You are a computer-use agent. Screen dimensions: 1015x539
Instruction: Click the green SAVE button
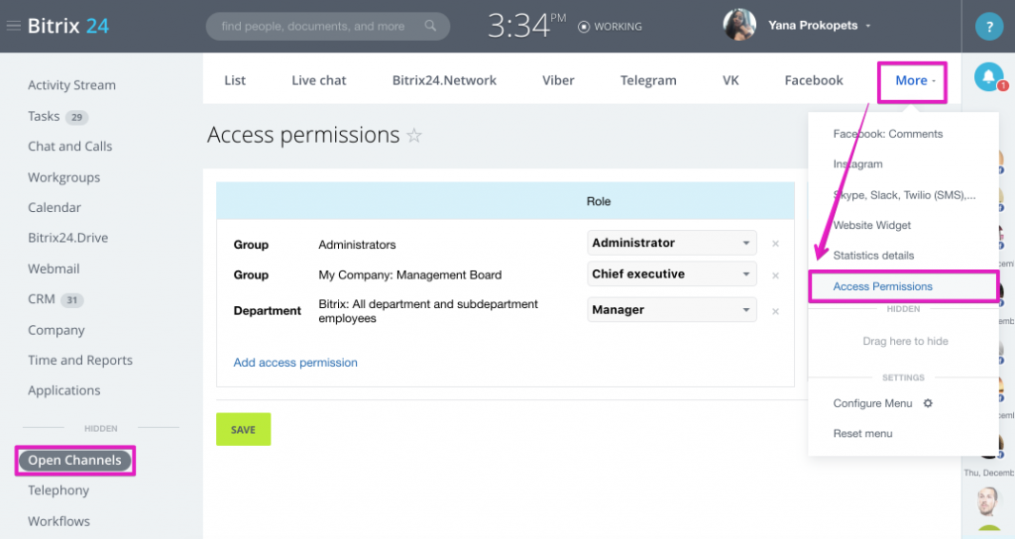[244, 429]
